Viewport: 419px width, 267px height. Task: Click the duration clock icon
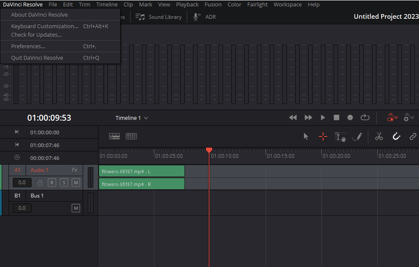tap(17, 157)
